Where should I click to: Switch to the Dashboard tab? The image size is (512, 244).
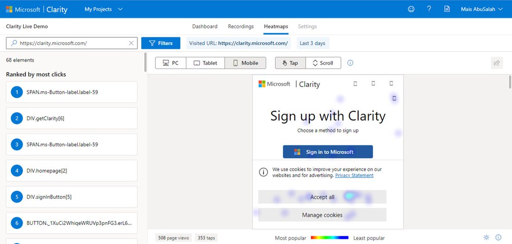click(x=205, y=26)
